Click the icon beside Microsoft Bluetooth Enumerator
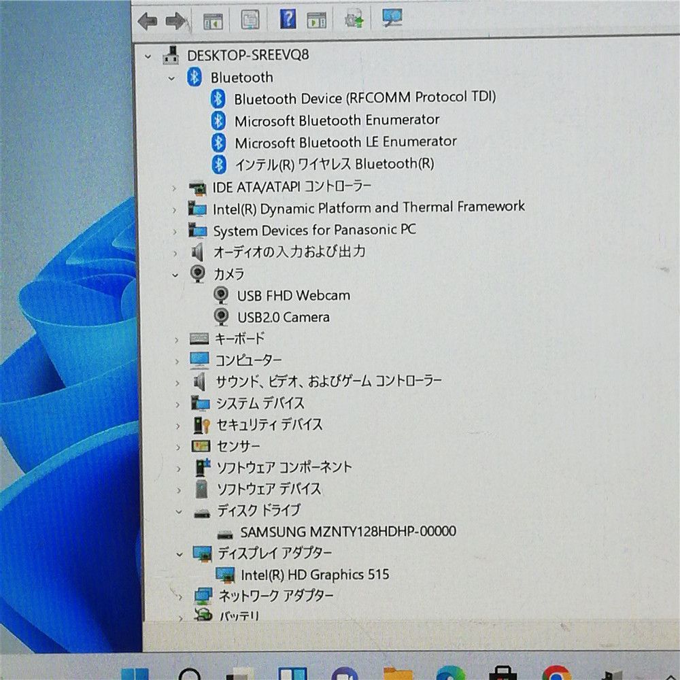Image resolution: width=680 pixels, height=680 pixels. [218, 120]
